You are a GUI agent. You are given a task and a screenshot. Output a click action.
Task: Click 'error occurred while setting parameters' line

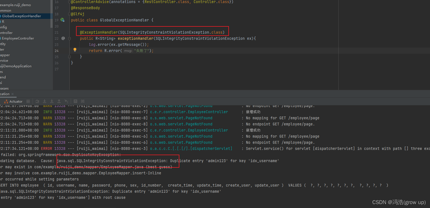[x=39, y=179]
